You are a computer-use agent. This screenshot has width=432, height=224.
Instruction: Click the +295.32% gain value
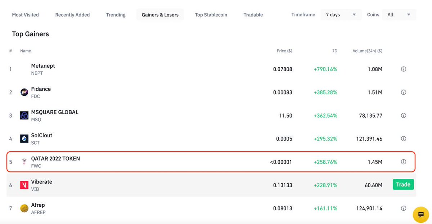coord(325,139)
